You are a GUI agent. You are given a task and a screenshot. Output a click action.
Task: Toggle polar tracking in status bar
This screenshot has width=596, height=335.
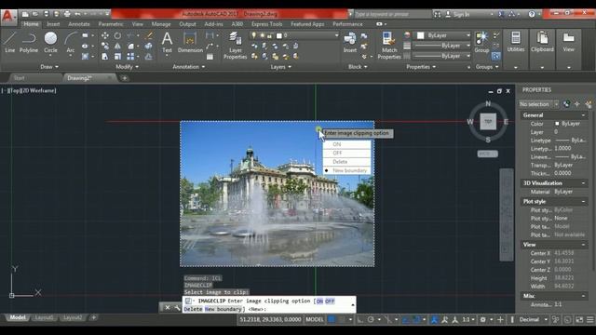click(371, 320)
